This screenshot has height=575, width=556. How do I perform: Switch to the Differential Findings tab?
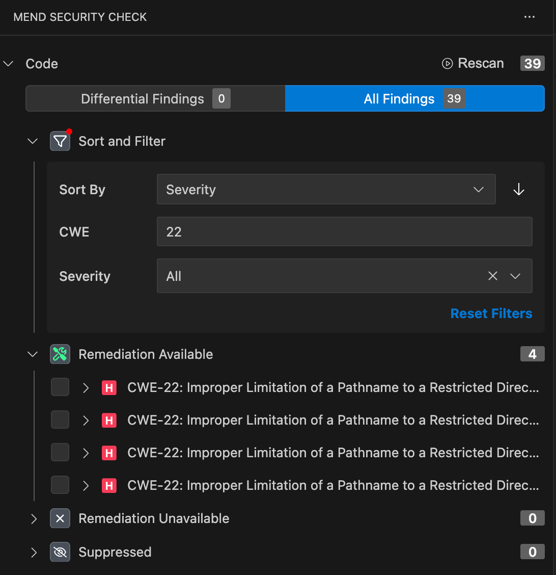click(155, 99)
